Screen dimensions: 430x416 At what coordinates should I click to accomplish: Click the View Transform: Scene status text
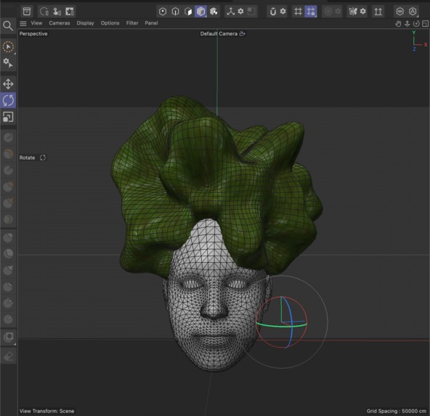point(47,411)
